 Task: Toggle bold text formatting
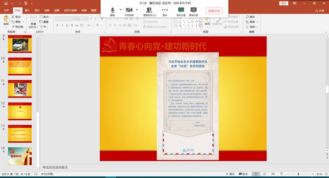point(57,25)
